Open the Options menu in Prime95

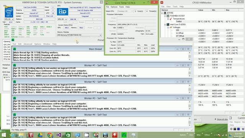[x=38, y=44]
